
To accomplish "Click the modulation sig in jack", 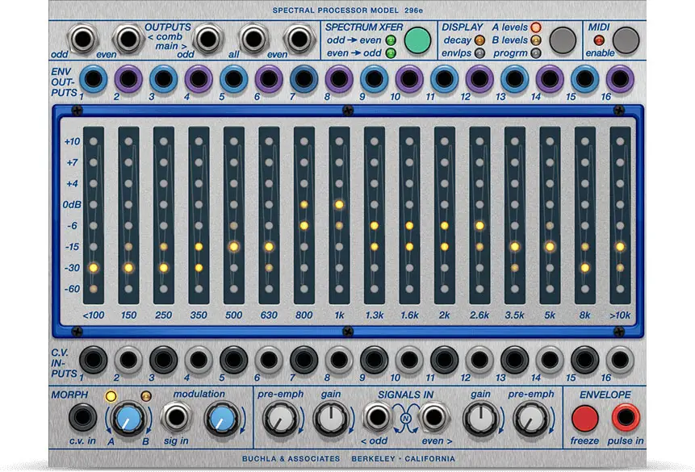I will [x=176, y=417].
